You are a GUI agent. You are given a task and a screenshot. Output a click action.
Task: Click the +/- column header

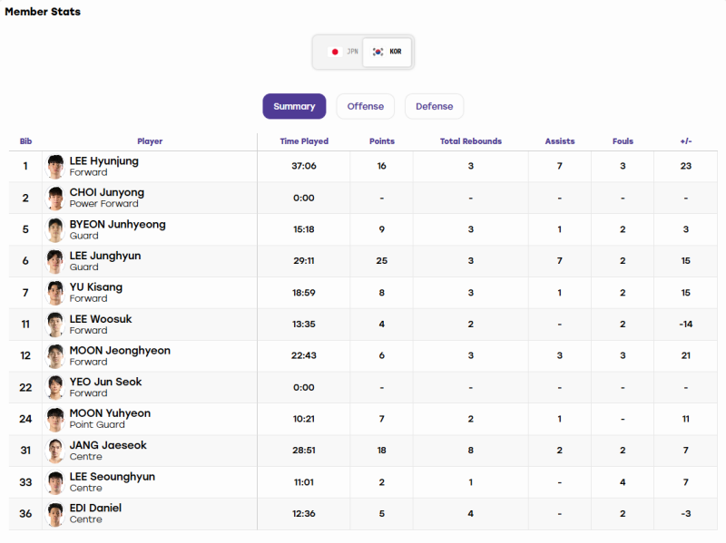(686, 141)
